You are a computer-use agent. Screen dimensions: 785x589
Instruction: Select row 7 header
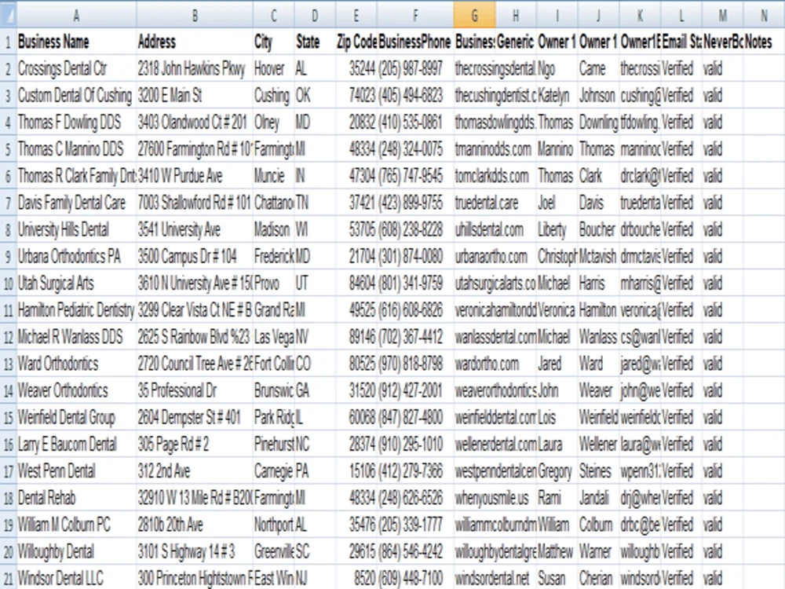8,203
